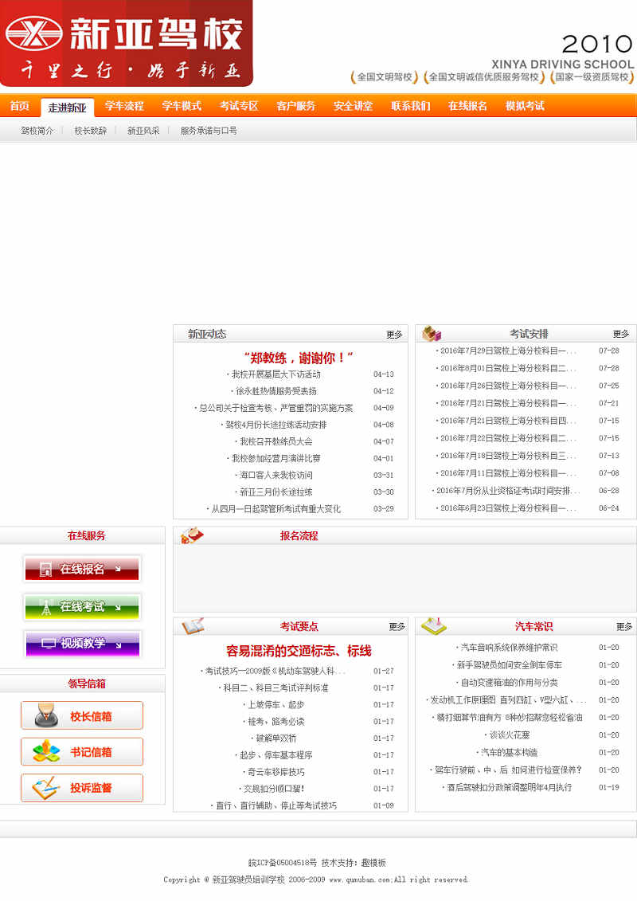This screenshot has height=901, width=637.
Task: Click the open book icon beside 考试要点
Action: click(193, 625)
